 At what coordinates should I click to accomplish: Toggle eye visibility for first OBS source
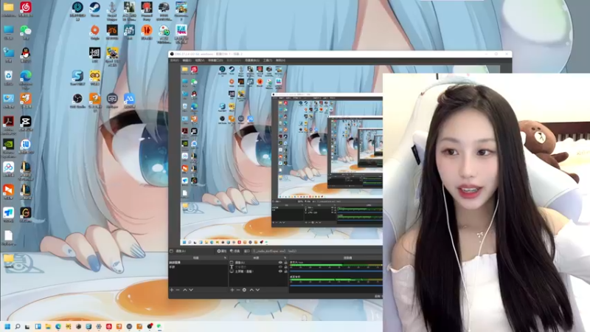(280, 263)
